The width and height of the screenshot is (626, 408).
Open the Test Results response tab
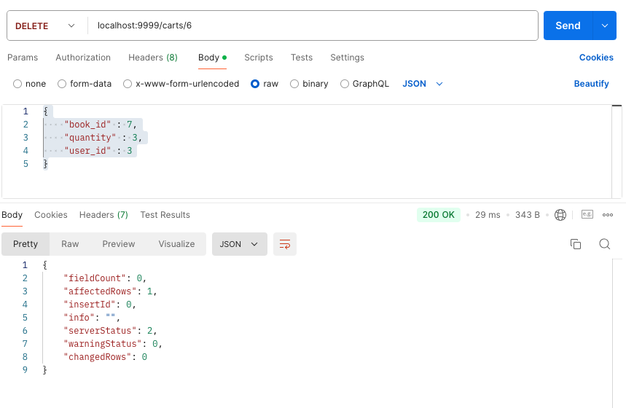(x=165, y=215)
